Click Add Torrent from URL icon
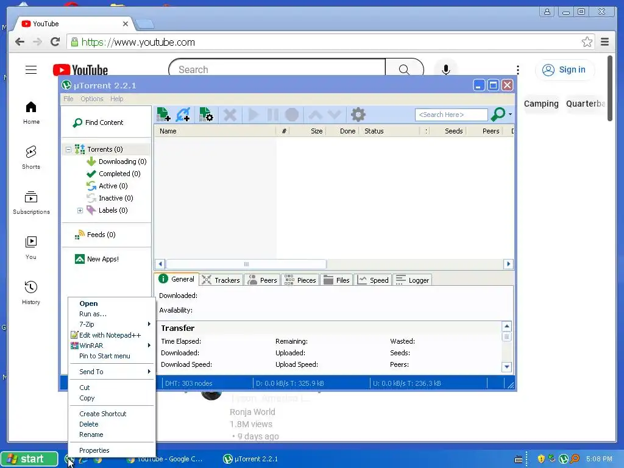This screenshot has width=624, height=468. (183, 115)
